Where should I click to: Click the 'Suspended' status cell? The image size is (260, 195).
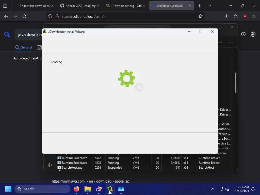[x=115, y=168]
